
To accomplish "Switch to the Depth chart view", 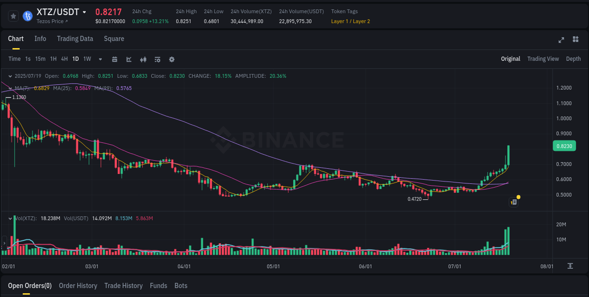I will [x=573, y=59].
